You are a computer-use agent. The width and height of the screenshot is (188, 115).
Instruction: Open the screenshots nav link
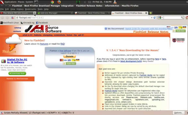pos(59,35)
